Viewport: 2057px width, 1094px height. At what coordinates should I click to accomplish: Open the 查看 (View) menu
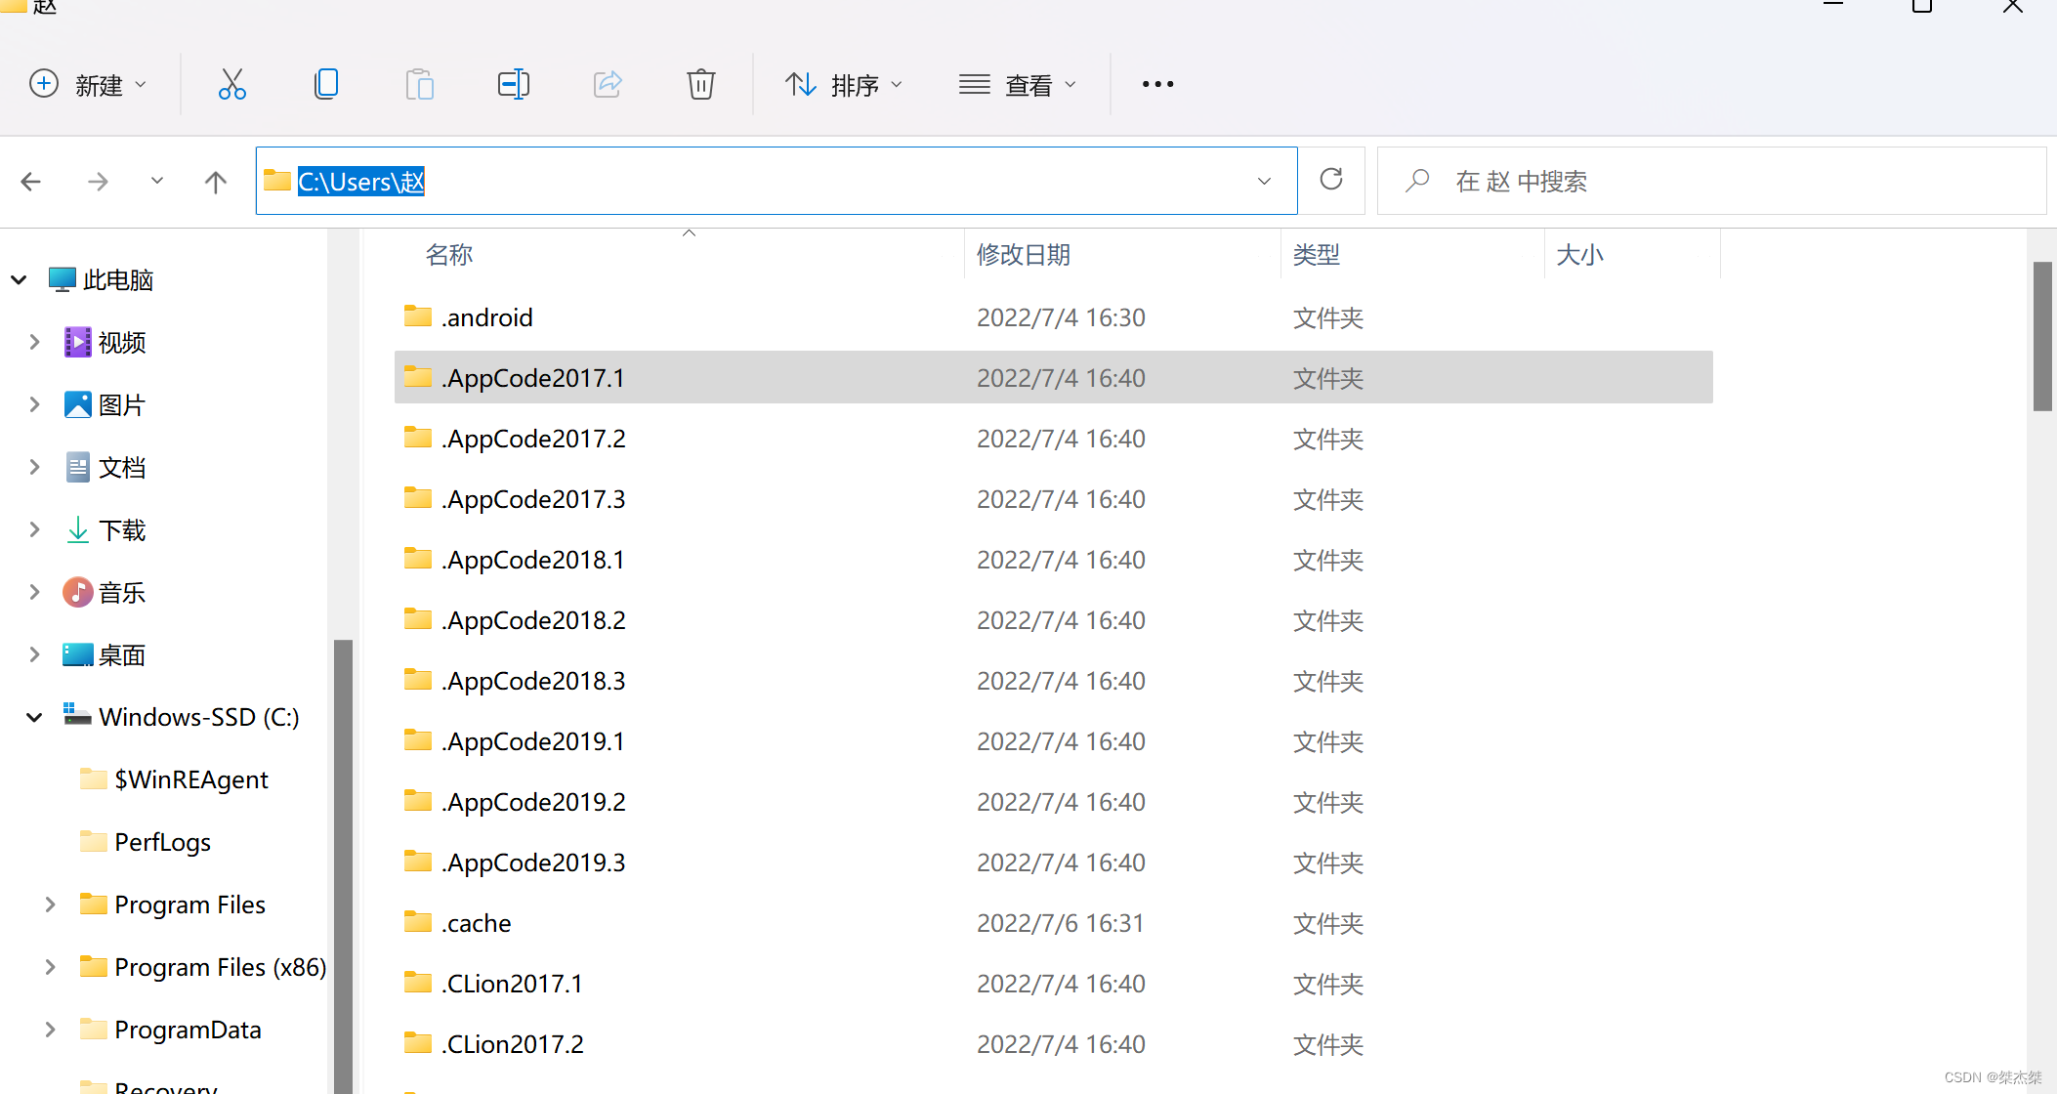click(x=1018, y=85)
